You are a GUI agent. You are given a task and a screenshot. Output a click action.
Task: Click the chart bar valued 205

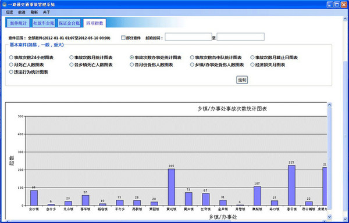pos(172,187)
